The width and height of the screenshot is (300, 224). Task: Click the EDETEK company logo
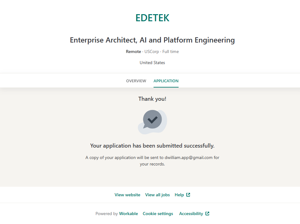[x=152, y=18]
